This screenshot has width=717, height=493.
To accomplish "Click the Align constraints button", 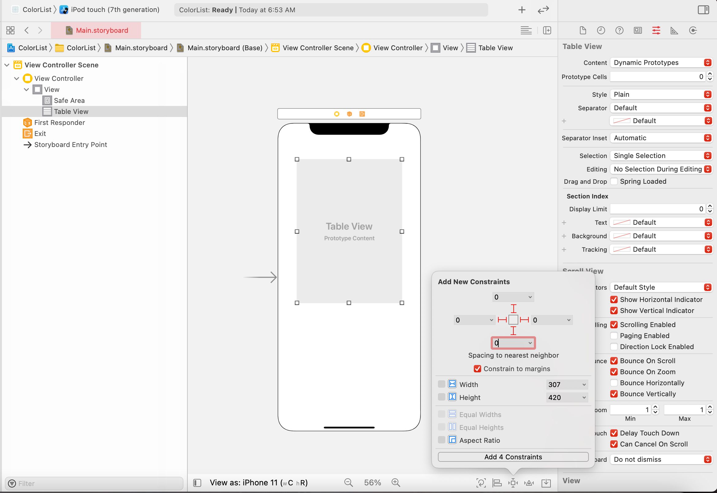I will tap(497, 483).
